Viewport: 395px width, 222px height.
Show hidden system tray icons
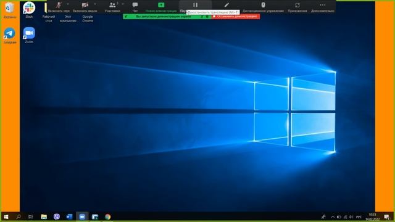click(333, 216)
